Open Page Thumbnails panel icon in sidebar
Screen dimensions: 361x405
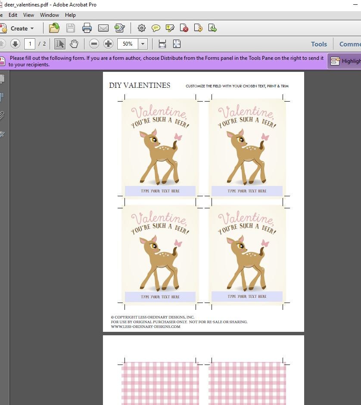(x=2, y=79)
